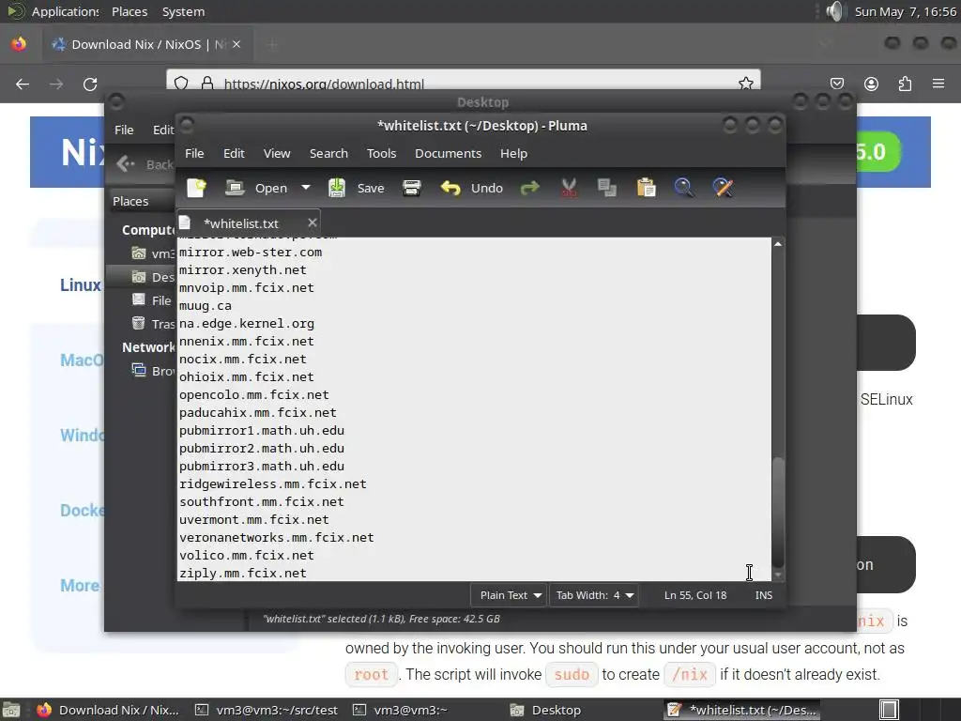Click the scrollbar down arrow in Pluma
961x721 pixels.
pos(778,575)
